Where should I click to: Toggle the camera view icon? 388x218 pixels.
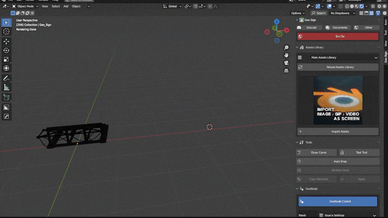click(286, 63)
